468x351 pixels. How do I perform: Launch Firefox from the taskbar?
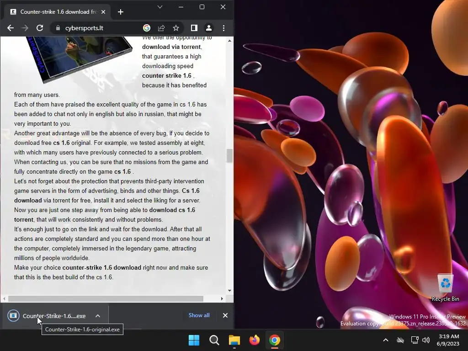(x=254, y=340)
